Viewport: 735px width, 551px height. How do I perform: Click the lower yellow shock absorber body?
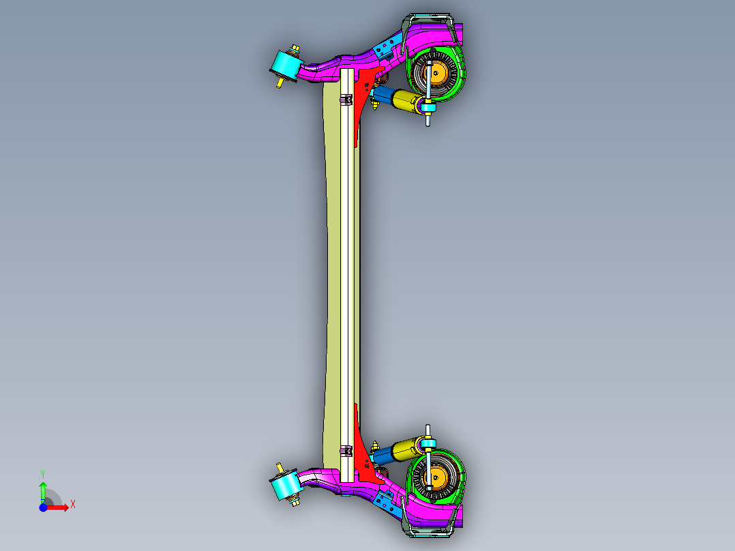(402, 449)
